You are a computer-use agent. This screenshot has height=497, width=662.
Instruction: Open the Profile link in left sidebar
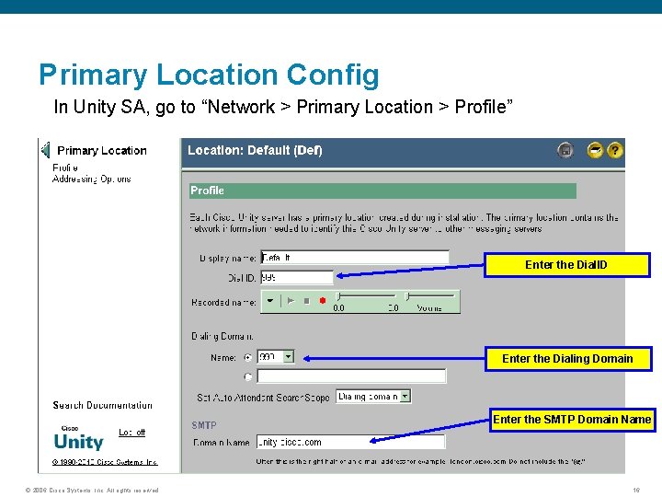tap(65, 168)
